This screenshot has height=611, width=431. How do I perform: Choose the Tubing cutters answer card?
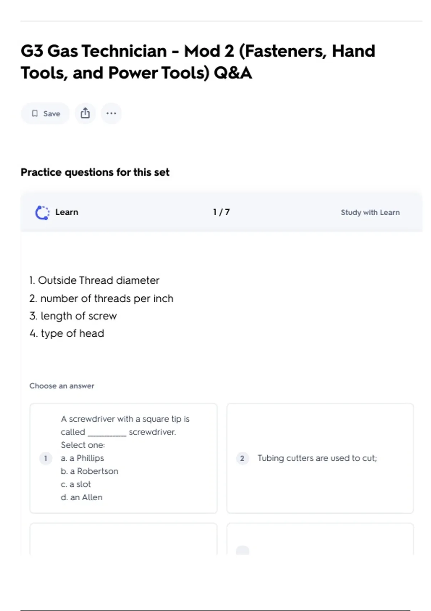coord(320,458)
